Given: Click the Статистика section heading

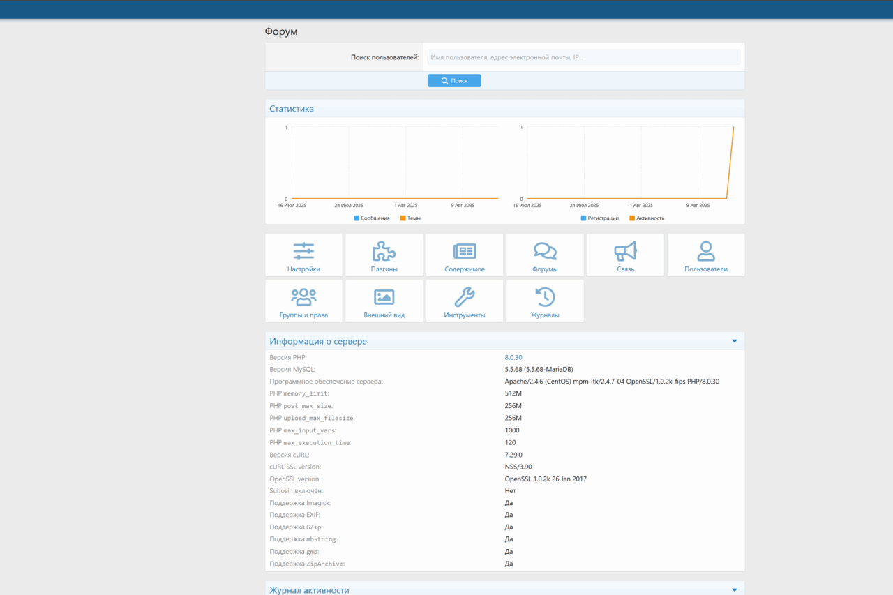Looking at the screenshot, I should tap(292, 109).
